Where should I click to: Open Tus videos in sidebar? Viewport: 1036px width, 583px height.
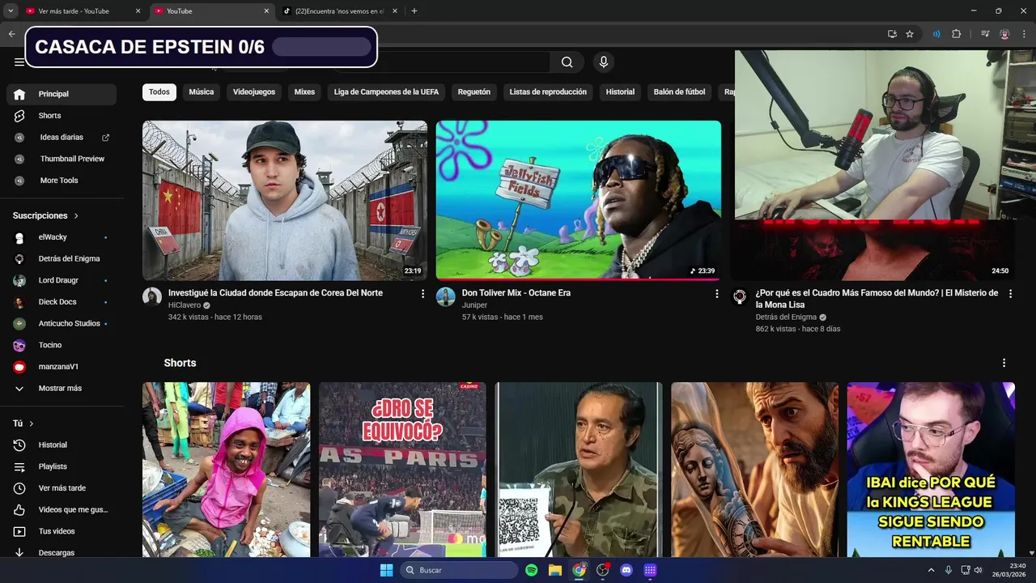(62, 531)
